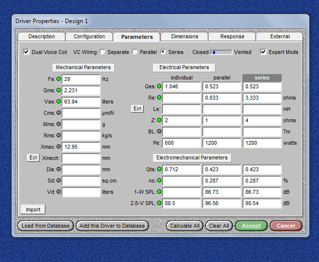The width and height of the screenshot is (319, 262).
Task: Disable the Expert Mode checkbox
Action: coord(263,52)
